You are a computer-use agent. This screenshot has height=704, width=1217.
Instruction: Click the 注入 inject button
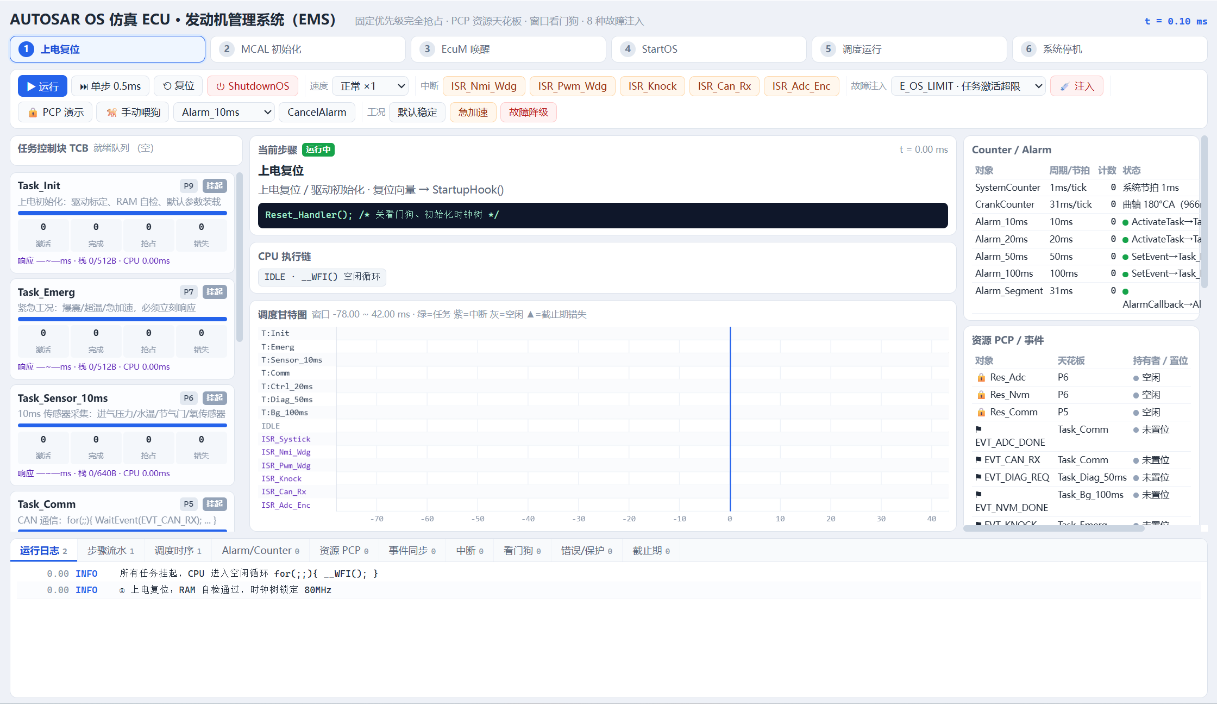click(x=1077, y=86)
